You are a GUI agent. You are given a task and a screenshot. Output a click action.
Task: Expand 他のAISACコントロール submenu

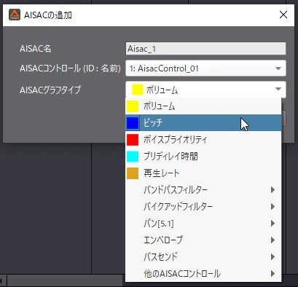pyautogui.click(x=203, y=274)
